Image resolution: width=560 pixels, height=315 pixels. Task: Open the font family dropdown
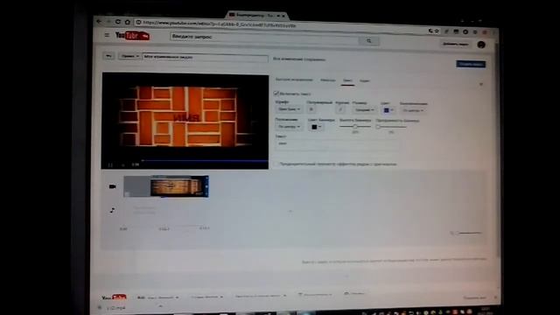pos(289,109)
